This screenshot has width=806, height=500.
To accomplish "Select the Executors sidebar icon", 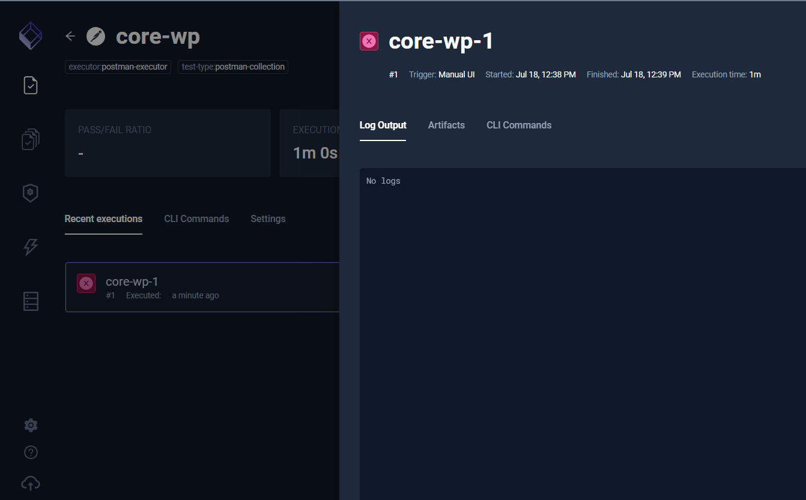I will 30,193.
